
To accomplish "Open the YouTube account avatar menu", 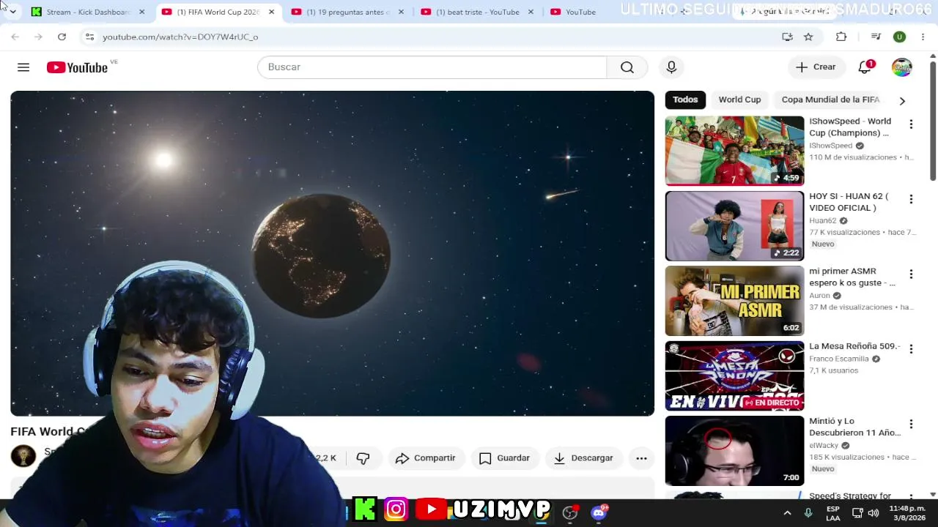I will coord(901,67).
